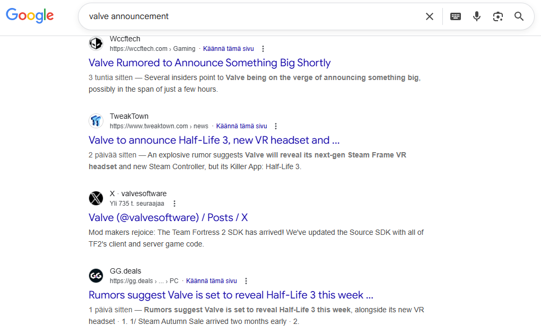Open "Rumors suggest Valve is set to reveal" link
This screenshot has height=334, width=541.
[x=231, y=295]
